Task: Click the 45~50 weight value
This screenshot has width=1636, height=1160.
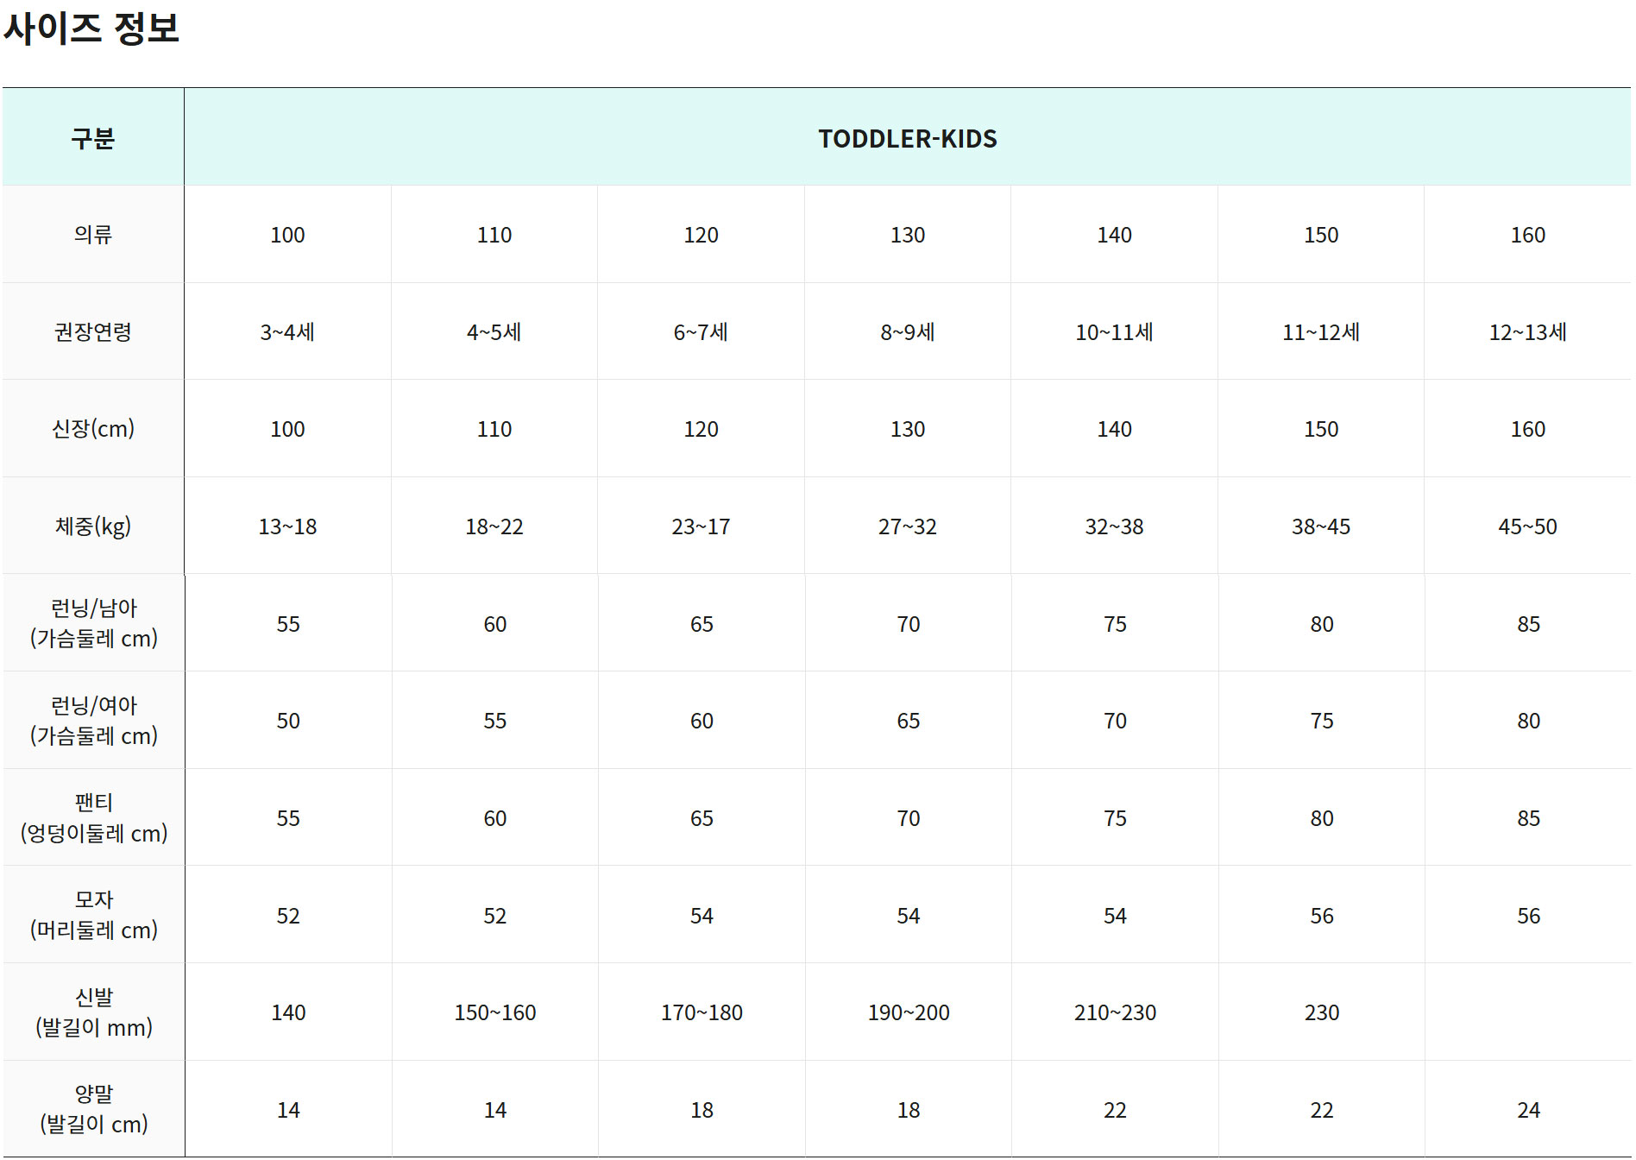Action: [x=1527, y=526]
